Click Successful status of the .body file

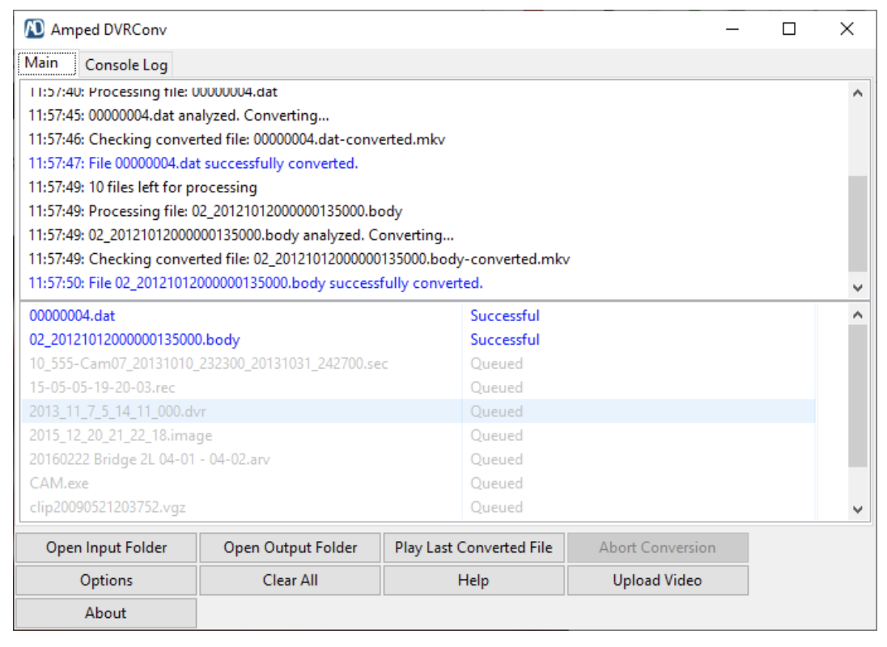(x=504, y=340)
